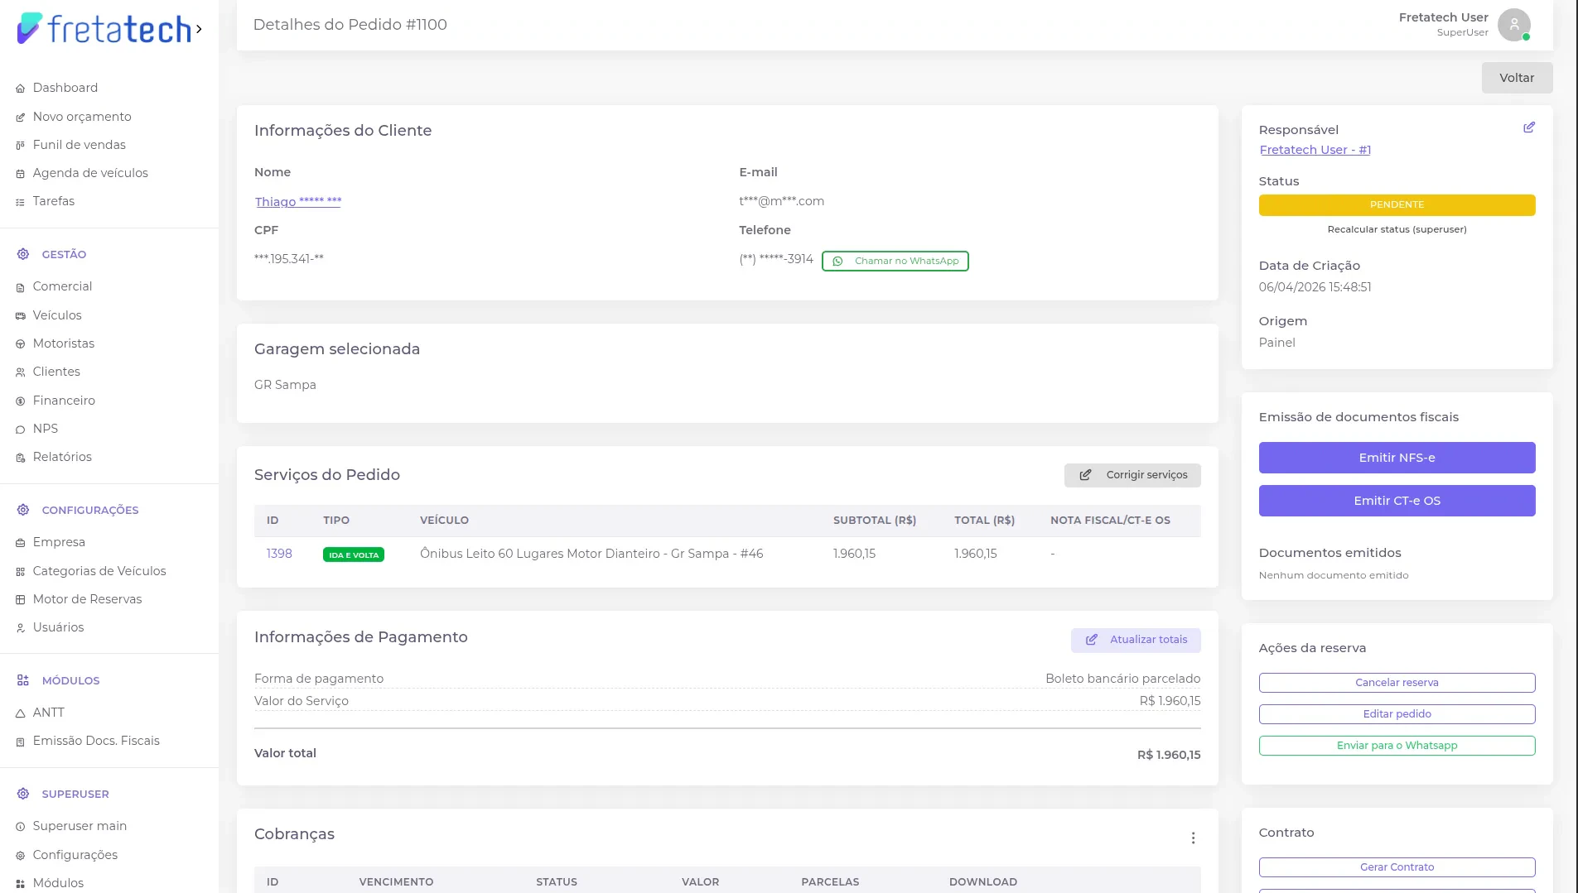
Task: Click the Motoristas steering wheel icon
Action: 21,344
